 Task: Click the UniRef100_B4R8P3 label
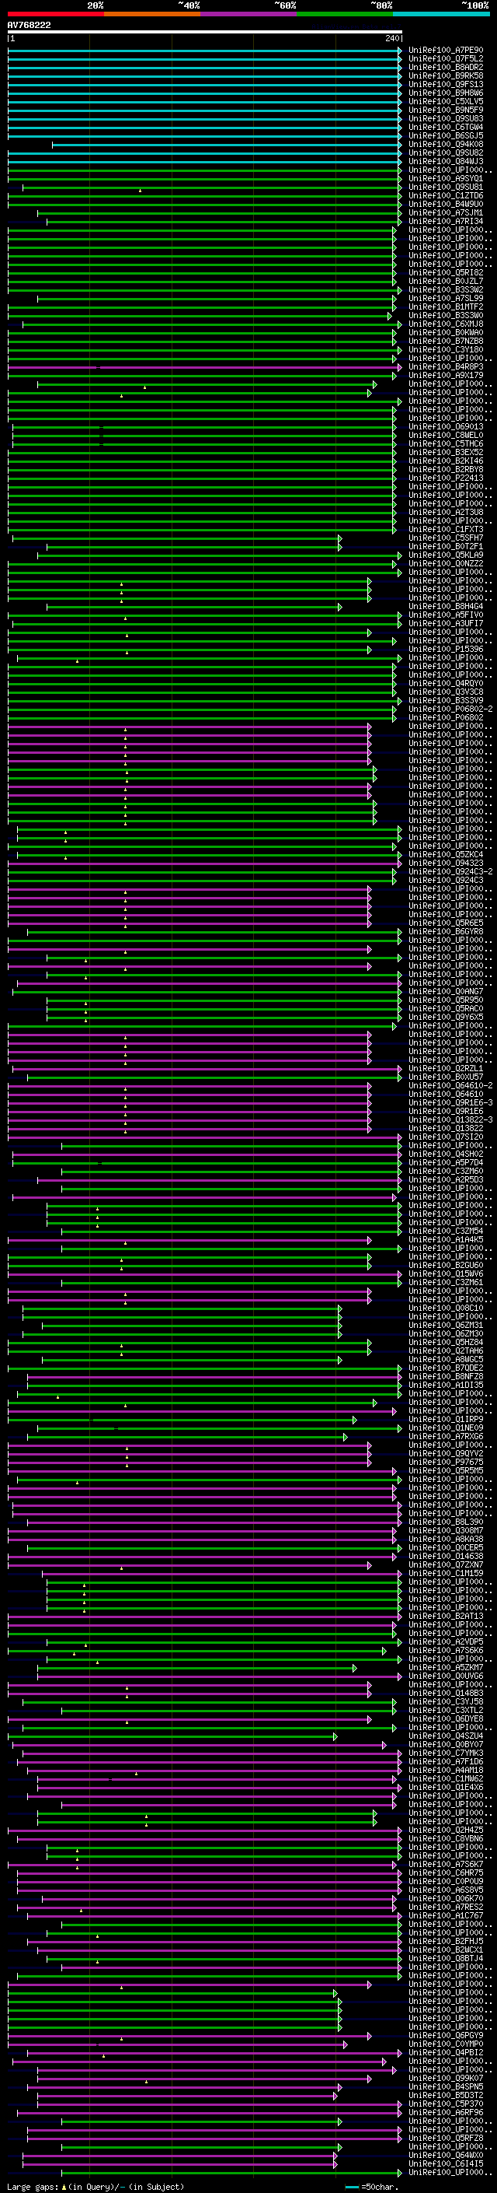coord(446,367)
